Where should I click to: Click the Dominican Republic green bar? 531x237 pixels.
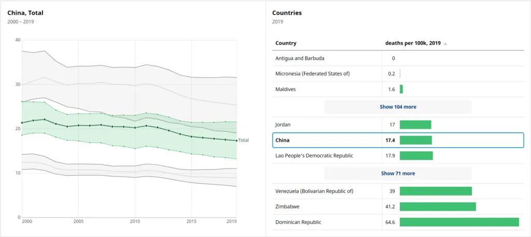pyautogui.click(x=459, y=222)
